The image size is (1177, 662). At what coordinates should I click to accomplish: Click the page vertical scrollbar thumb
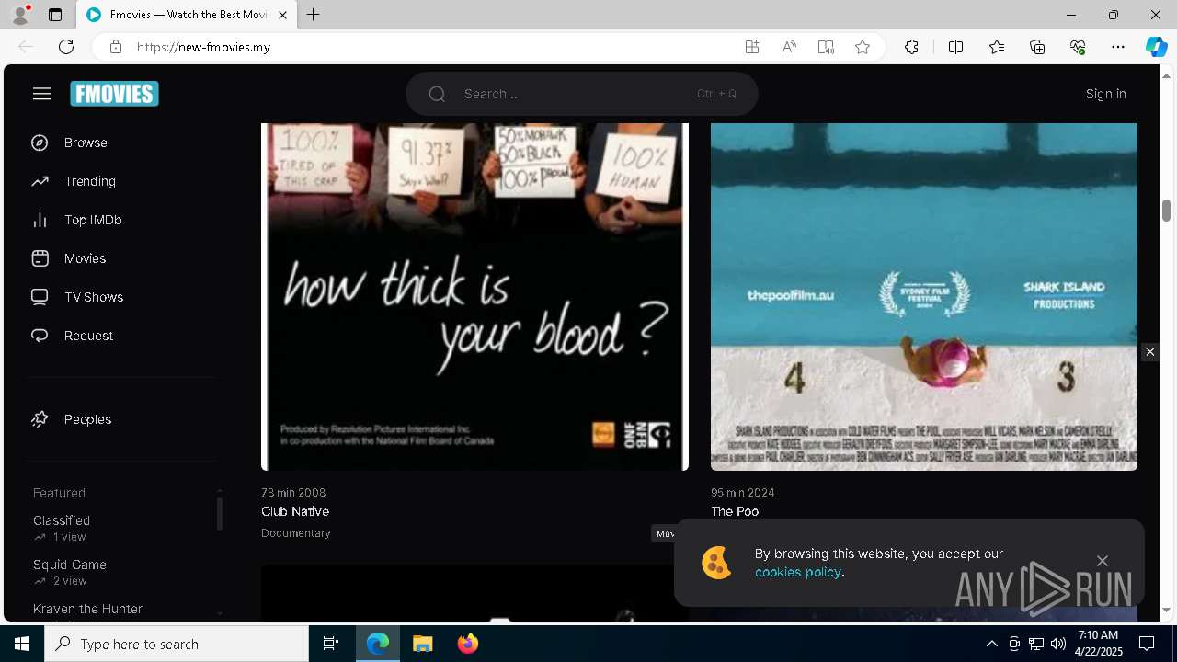[1166, 211]
